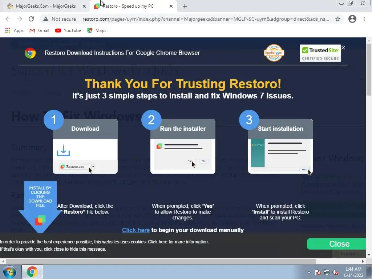Open the volume muted tray icon

pyautogui.click(x=335, y=272)
